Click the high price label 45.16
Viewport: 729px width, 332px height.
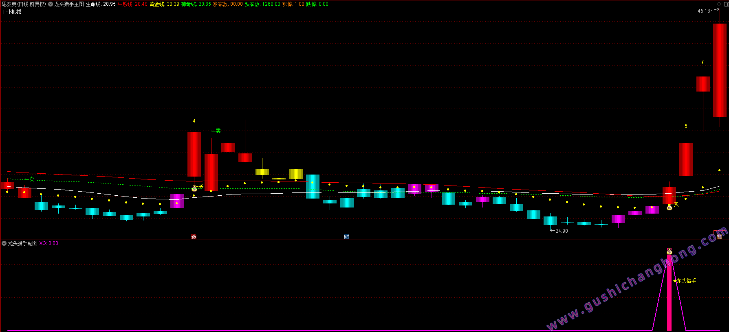704,11
